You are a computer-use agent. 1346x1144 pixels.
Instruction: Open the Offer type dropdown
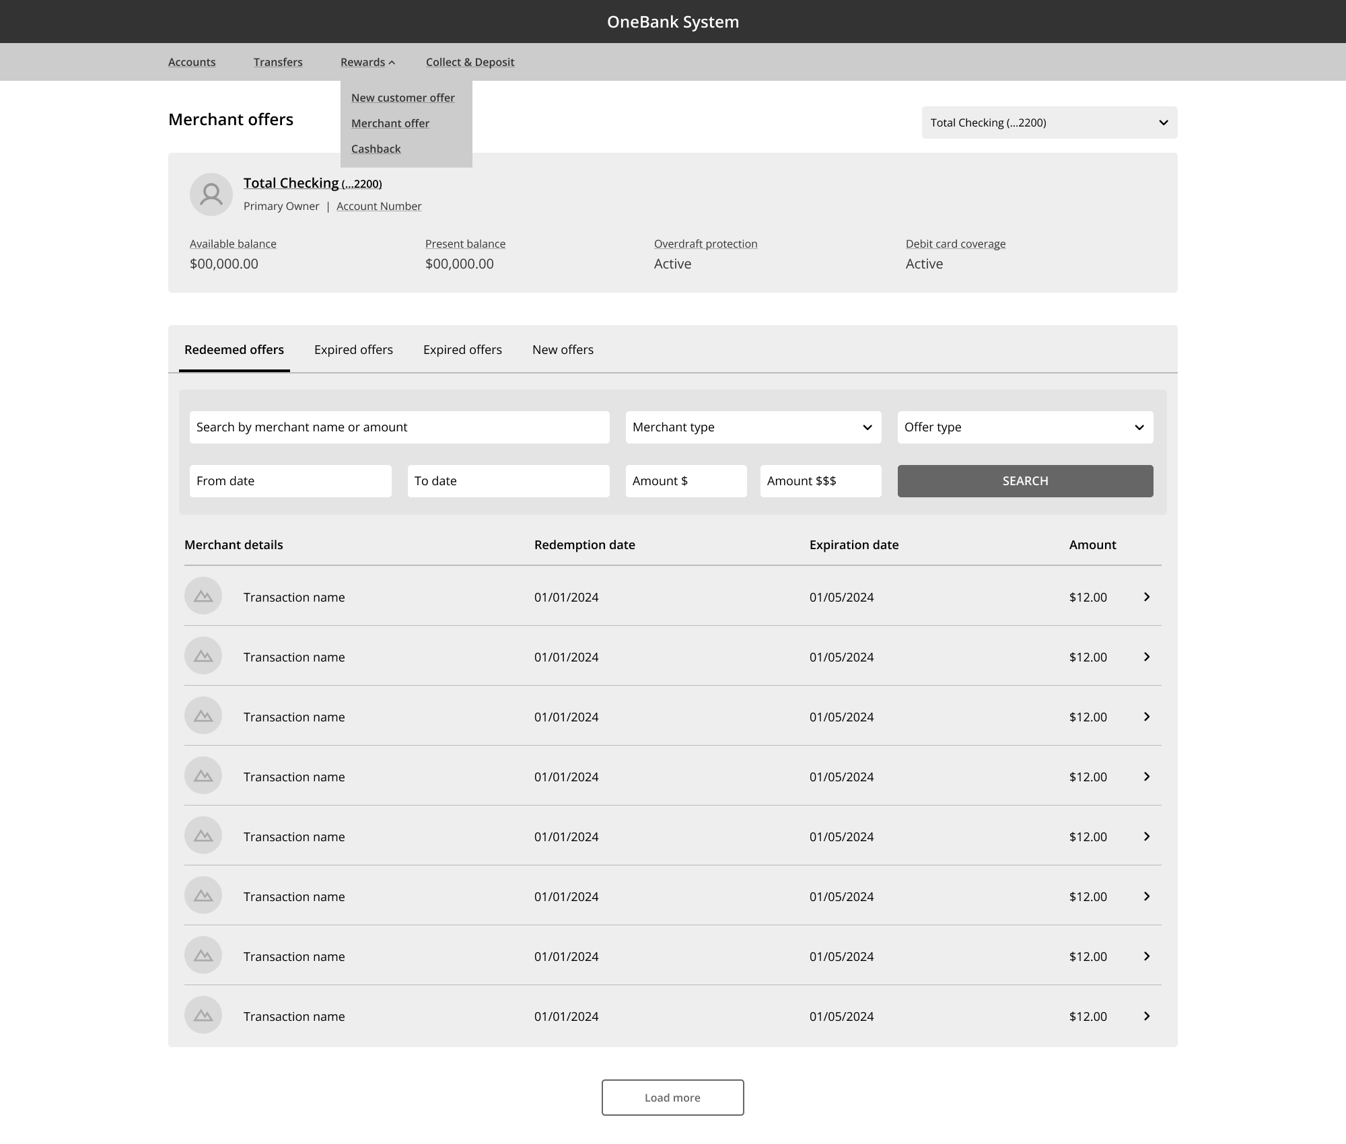[1024, 427]
